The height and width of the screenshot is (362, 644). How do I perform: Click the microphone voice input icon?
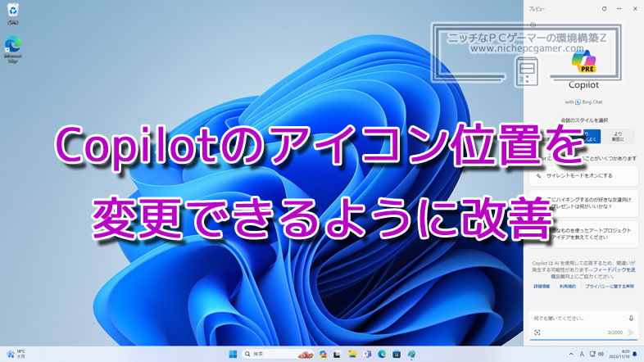(631, 318)
